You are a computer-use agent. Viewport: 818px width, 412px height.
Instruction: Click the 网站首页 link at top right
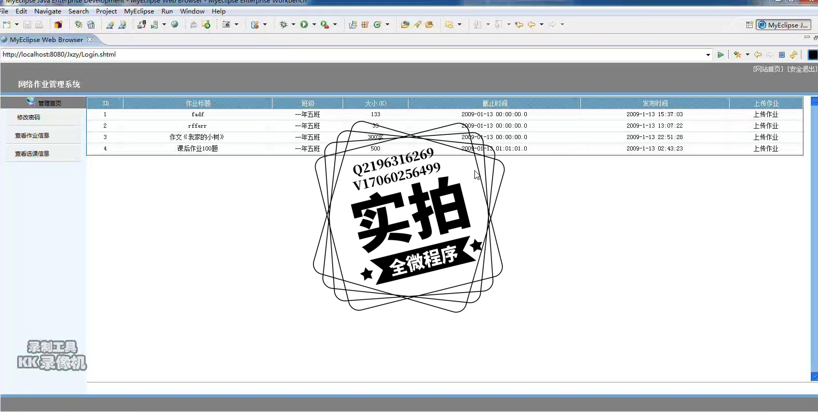coord(768,69)
